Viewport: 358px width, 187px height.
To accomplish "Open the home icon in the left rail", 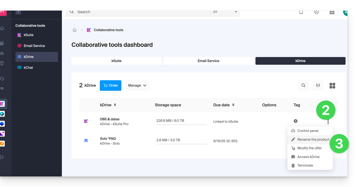I will (x=2, y=28).
